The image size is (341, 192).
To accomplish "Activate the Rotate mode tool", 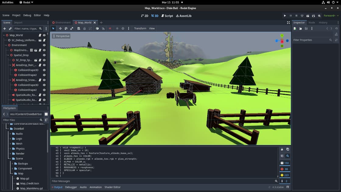I will (x=66, y=28).
